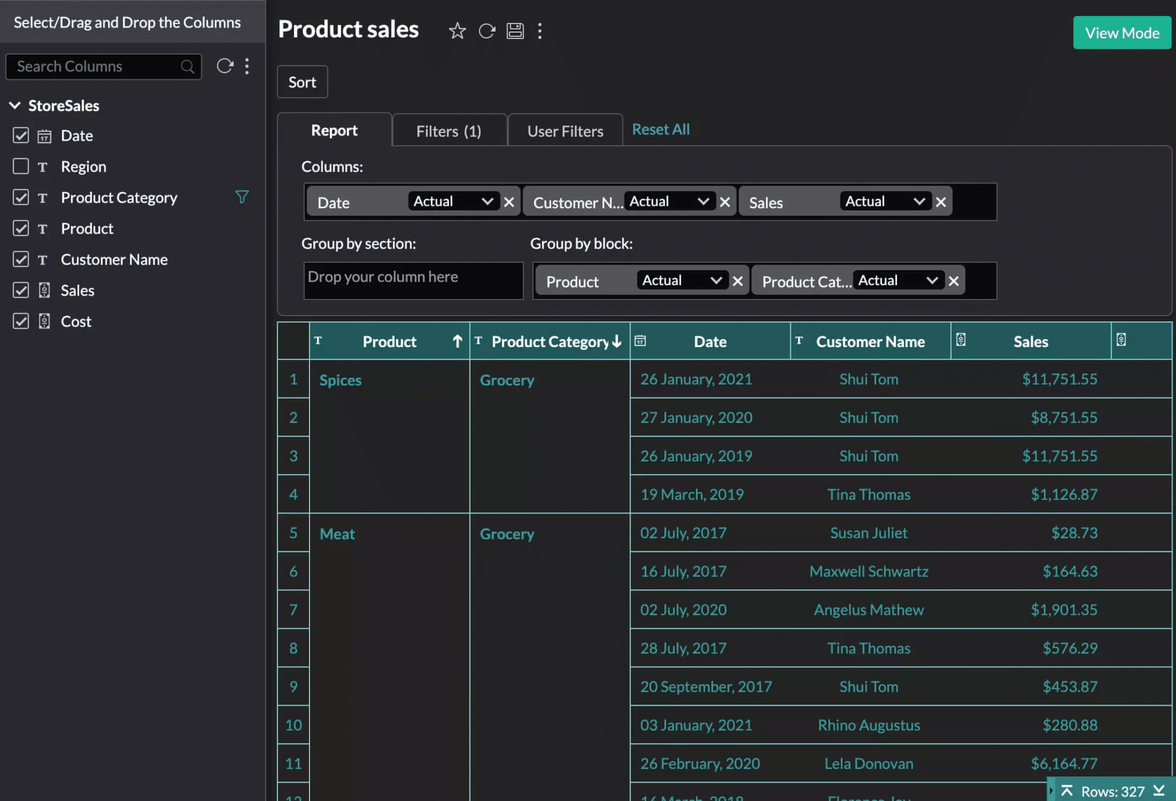Open the Actual dropdown for Date column
The image size is (1176, 801).
(x=454, y=201)
